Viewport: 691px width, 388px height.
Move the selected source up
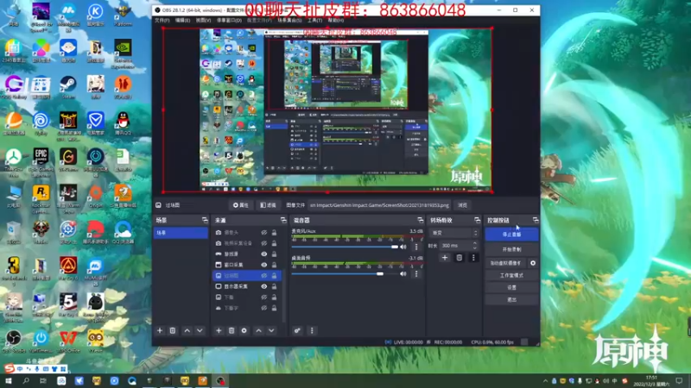tap(258, 330)
